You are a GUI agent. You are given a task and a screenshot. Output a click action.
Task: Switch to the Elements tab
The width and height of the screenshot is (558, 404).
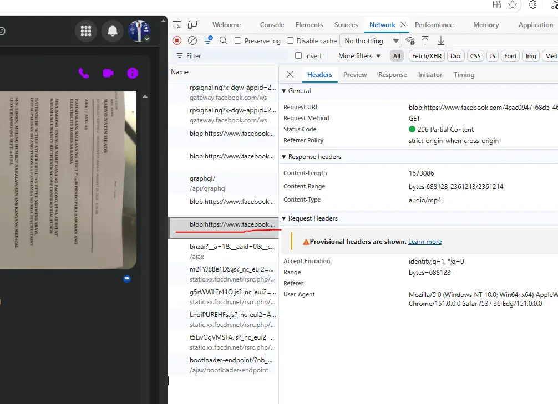click(309, 25)
